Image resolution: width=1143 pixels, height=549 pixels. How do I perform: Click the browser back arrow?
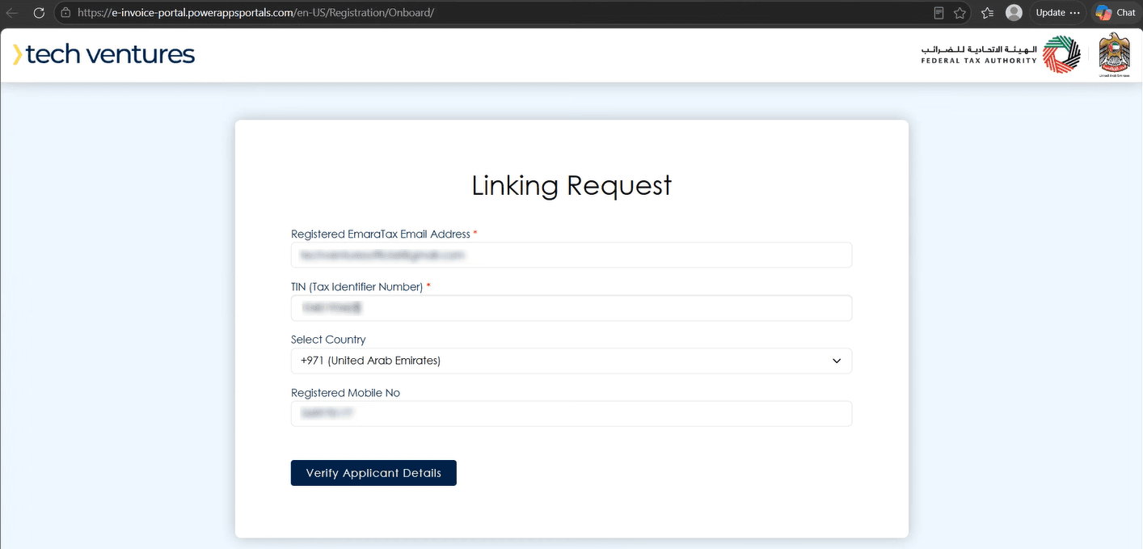(12, 13)
